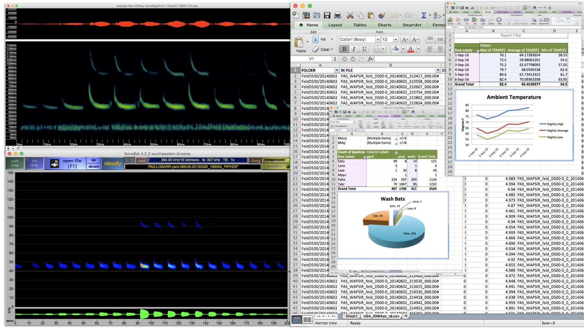Click the Cut scissors icon
The height and width of the screenshot is (328, 584).
coord(350,15)
